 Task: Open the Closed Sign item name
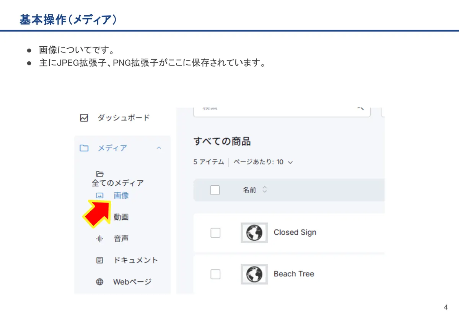(x=295, y=232)
